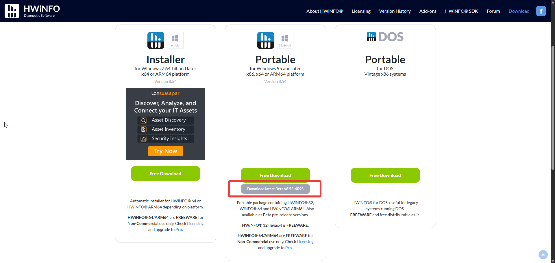Click the 64-bit Windows icon on the Installer card
This screenshot has width=555, height=263.
click(x=175, y=40)
